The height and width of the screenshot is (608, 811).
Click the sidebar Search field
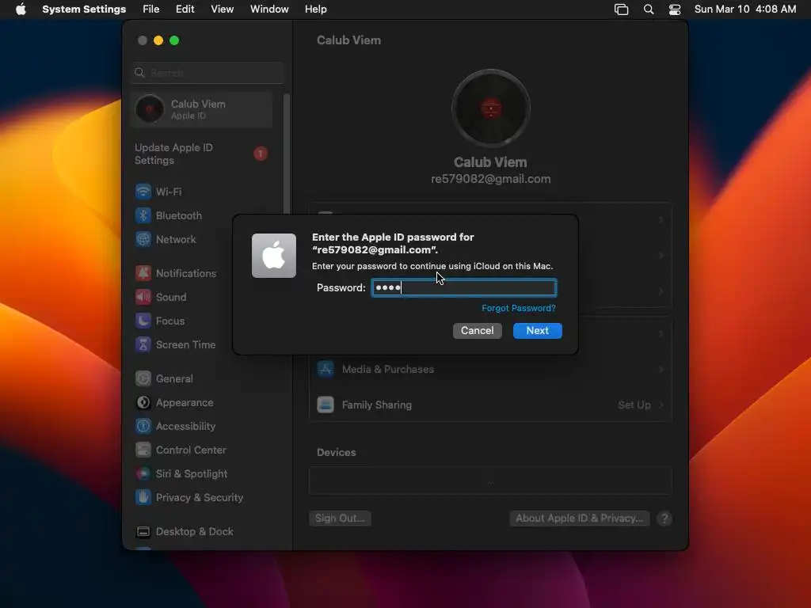[208, 73]
